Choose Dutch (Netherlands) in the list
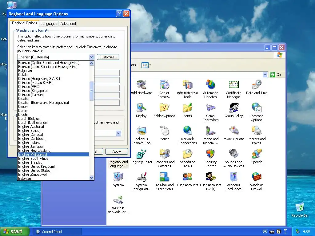 53,123
